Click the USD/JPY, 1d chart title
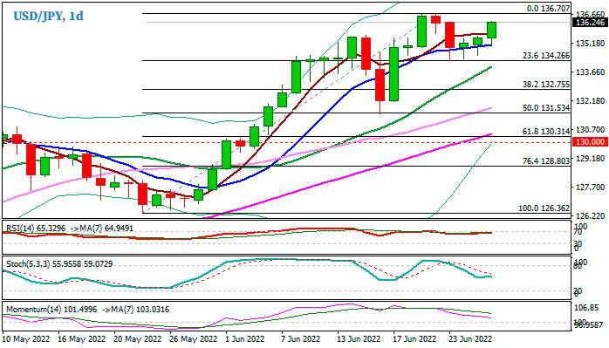This screenshot has height=348, width=609. [x=48, y=17]
